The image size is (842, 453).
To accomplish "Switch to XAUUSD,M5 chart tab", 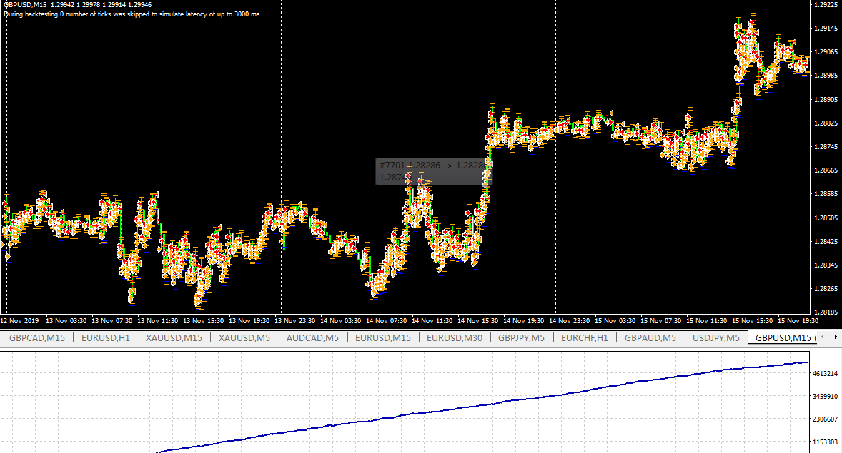I will (244, 337).
